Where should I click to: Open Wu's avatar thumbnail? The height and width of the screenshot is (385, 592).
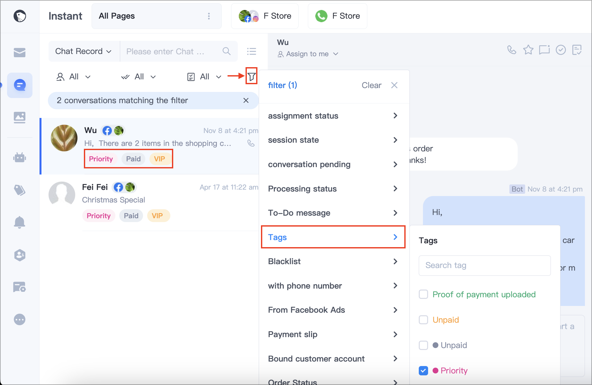coord(64,138)
